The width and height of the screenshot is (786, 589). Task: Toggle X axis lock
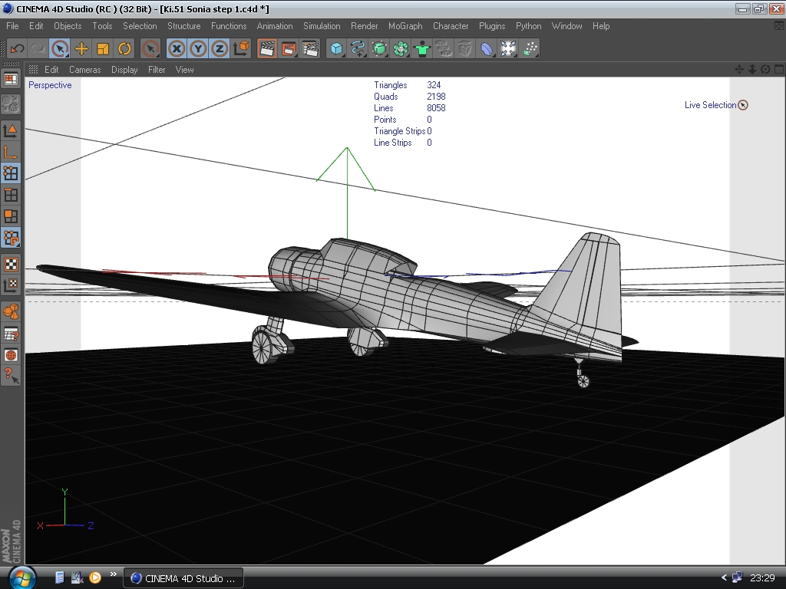pos(177,48)
